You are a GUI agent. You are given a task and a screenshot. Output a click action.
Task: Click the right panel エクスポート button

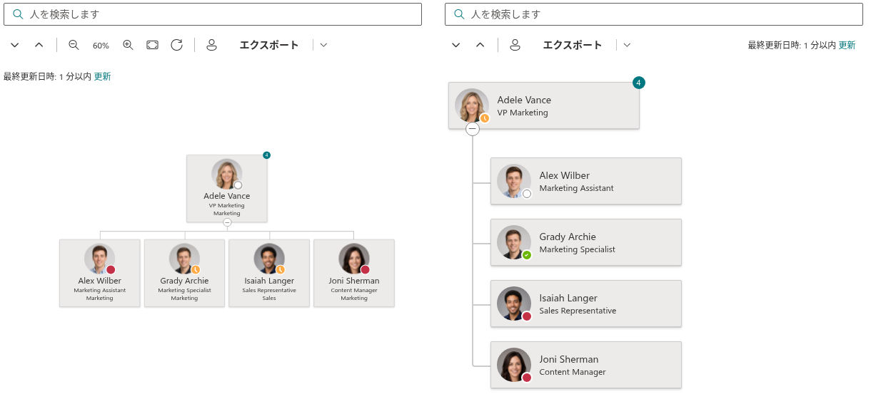tap(573, 45)
